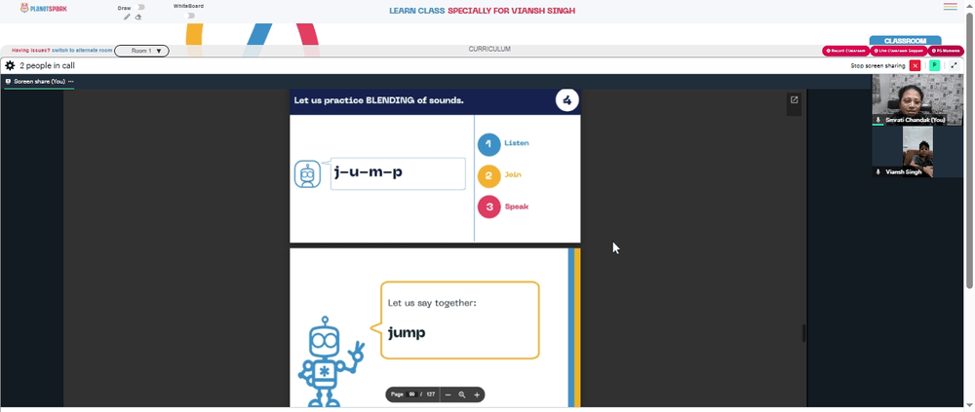Click the CURRICULUM label
This screenshot has width=975, height=412.
pyautogui.click(x=489, y=49)
